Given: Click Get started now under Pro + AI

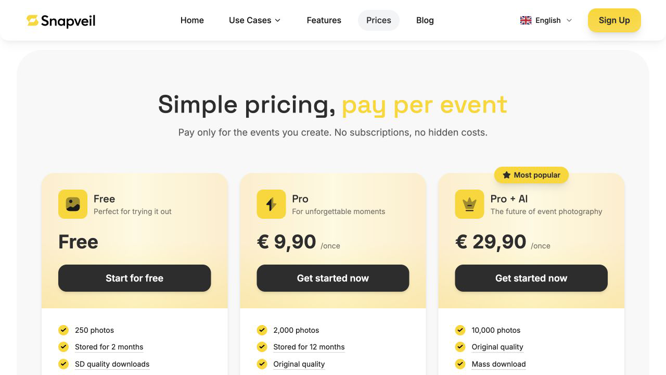Looking at the screenshot, I should tap(531, 278).
